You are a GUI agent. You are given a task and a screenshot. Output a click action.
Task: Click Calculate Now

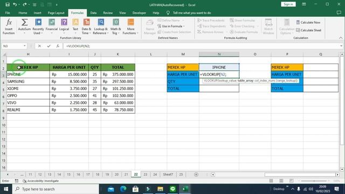(308, 23)
